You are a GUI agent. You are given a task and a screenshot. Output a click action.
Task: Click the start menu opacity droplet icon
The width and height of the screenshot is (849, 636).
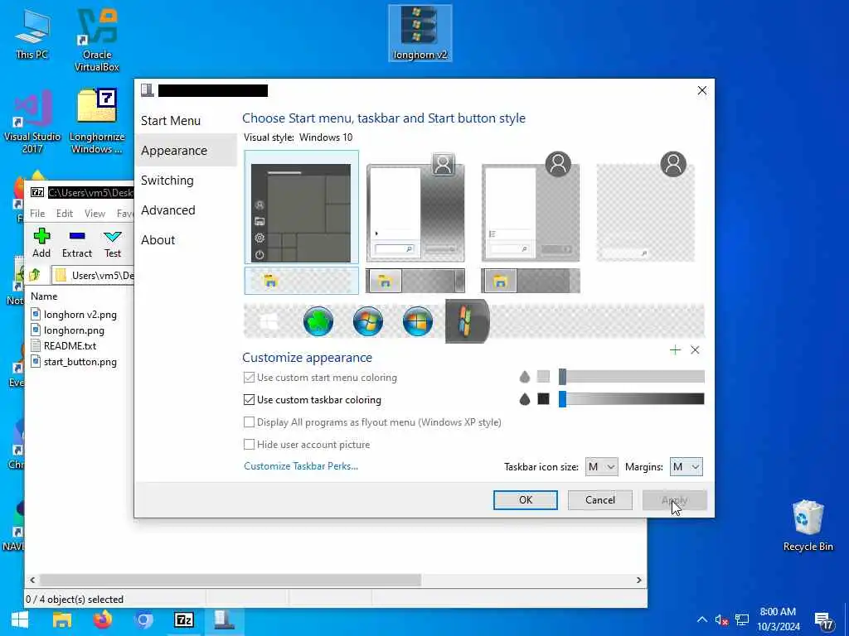click(524, 377)
